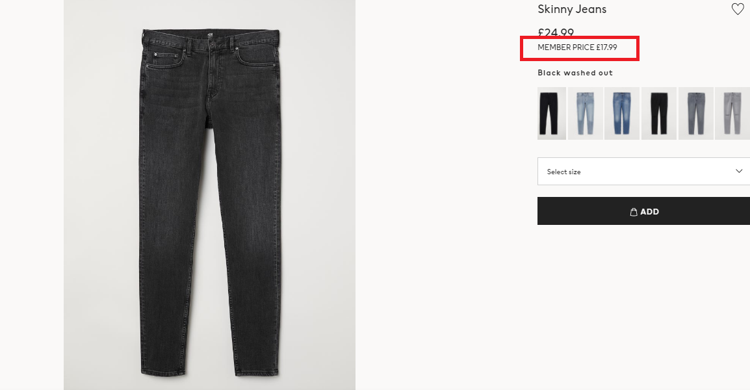Select the black jeans swatch beside light blue
This screenshot has width=750, height=390.
click(552, 113)
